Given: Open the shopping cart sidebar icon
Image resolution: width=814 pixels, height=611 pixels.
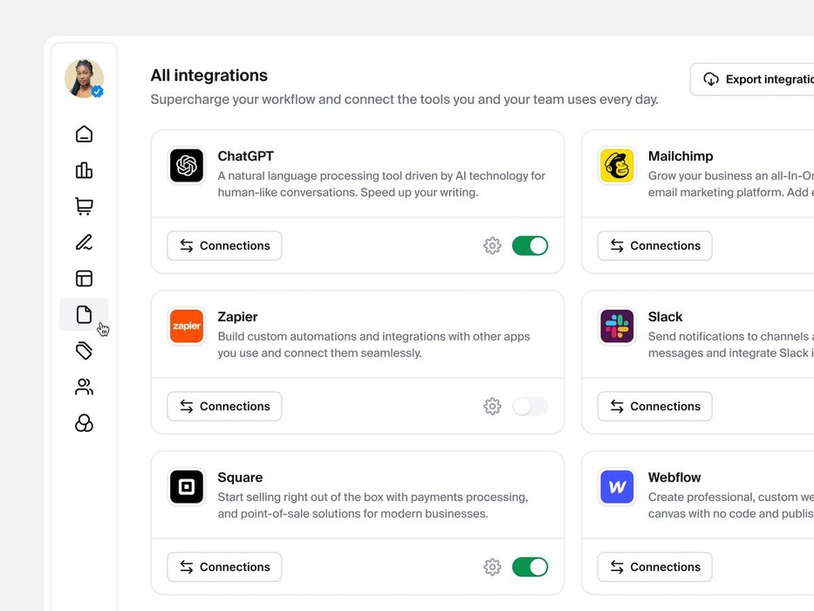Looking at the screenshot, I should point(84,206).
